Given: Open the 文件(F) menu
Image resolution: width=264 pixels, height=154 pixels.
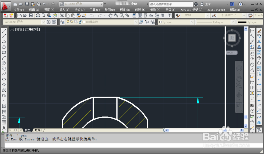Looking at the screenshot, I should pos(19,10).
